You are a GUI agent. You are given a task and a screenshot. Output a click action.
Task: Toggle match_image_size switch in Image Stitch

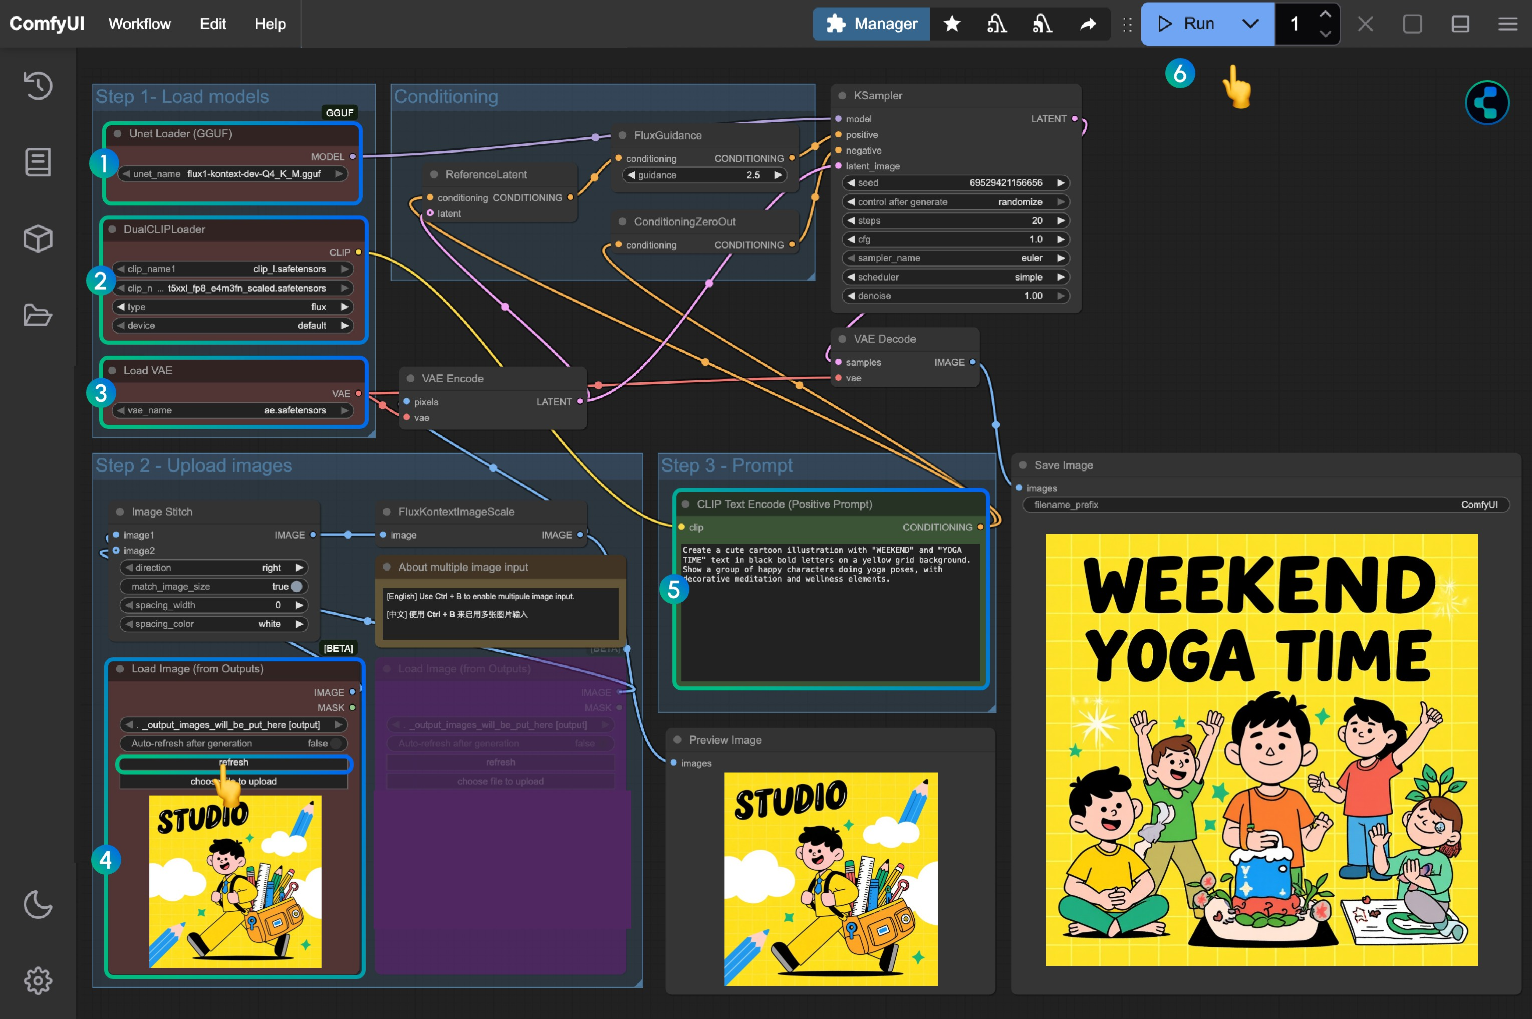[x=296, y=586]
